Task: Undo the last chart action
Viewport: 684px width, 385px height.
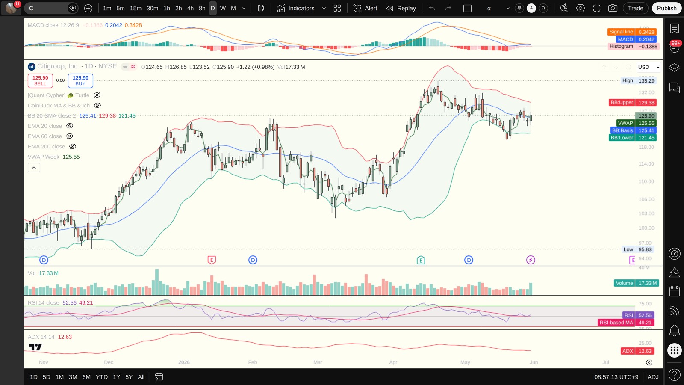Action: [432, 8]
